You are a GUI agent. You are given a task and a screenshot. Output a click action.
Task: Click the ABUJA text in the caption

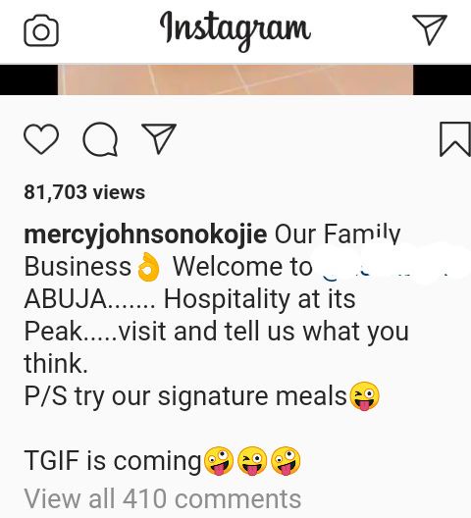(66, 299)
